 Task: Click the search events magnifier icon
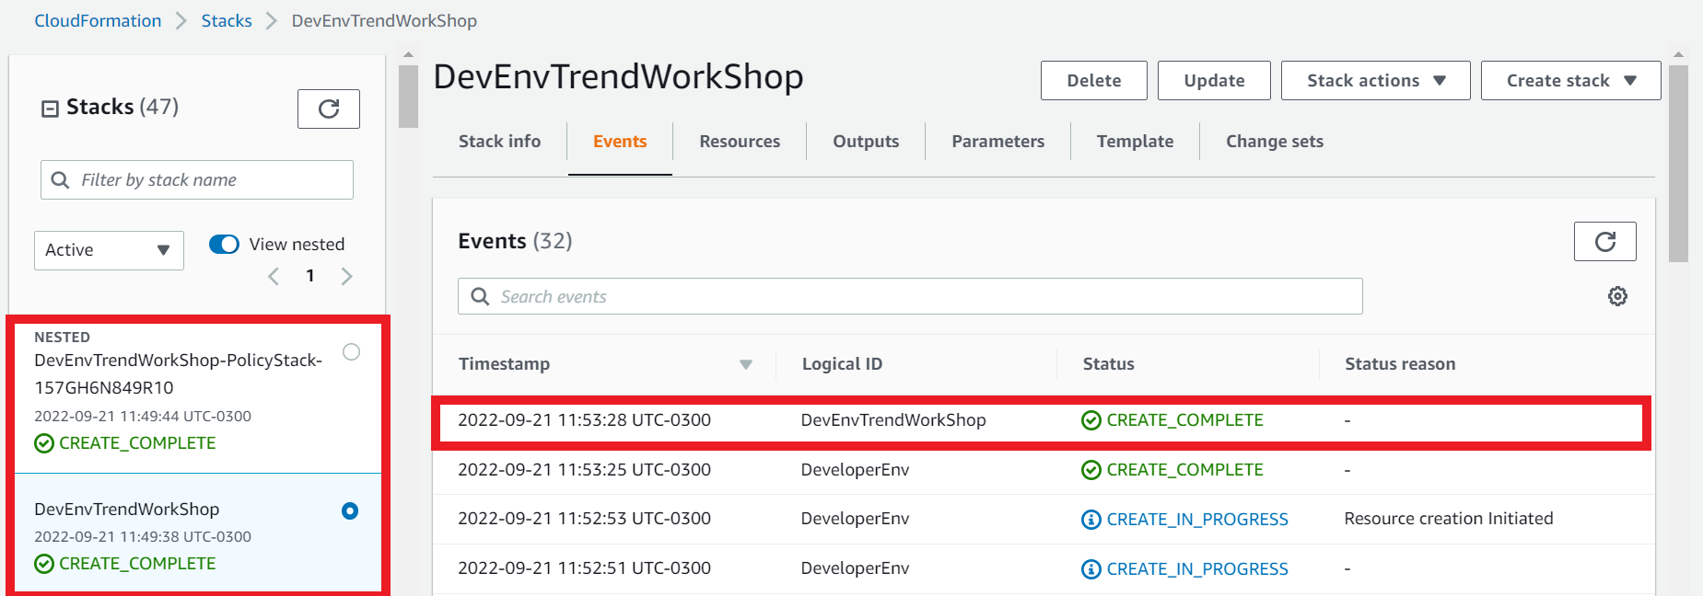click(x=480, y=296)
